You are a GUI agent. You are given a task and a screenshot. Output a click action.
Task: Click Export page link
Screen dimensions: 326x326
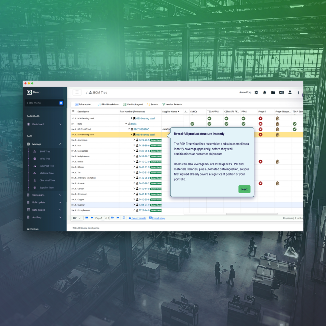pyautogui.click(x=157, y=218)
